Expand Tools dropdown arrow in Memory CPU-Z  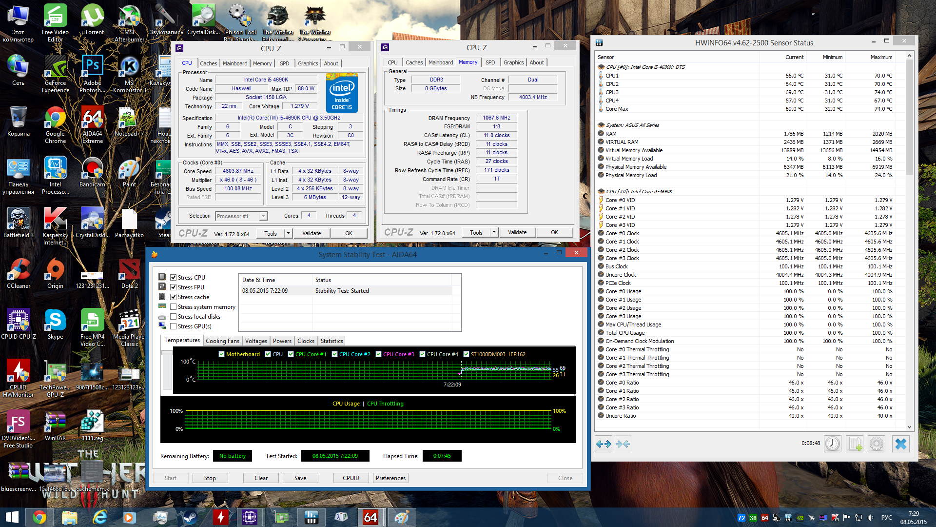point(494,232)
